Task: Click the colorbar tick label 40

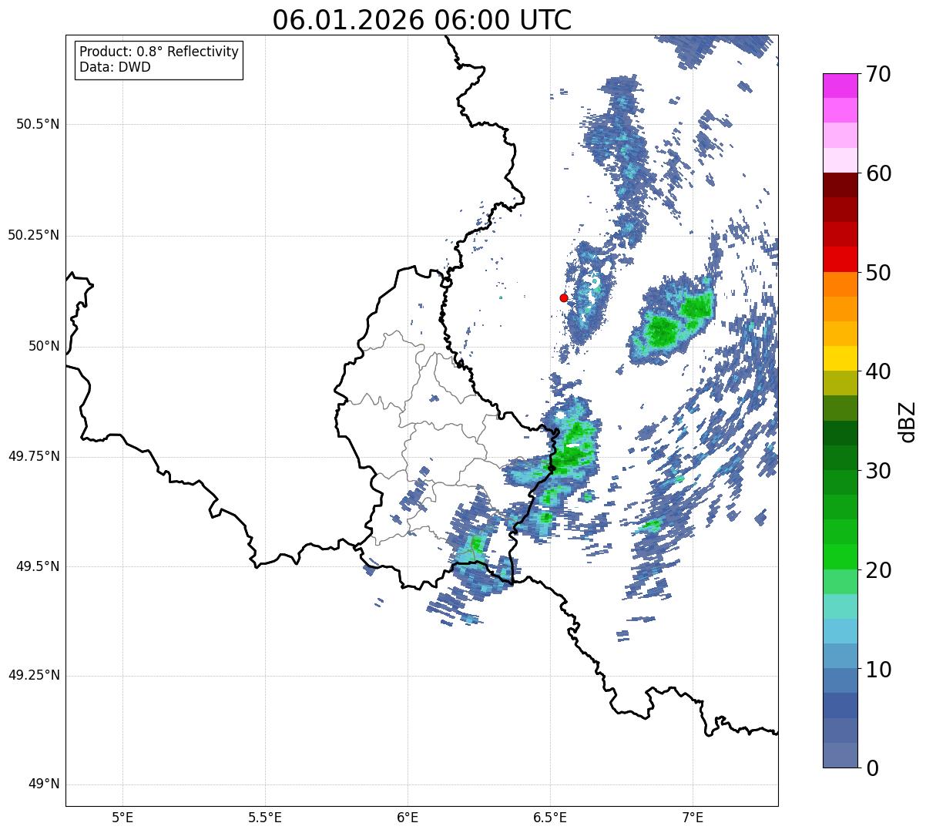Action: coord(878,372)
